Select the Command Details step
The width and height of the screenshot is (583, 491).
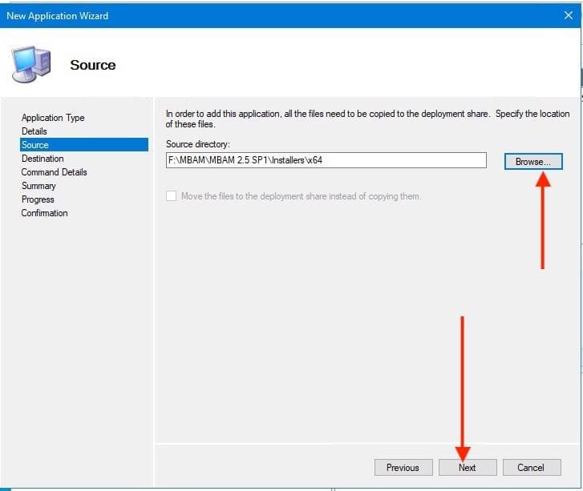click(x=54, y=172)
